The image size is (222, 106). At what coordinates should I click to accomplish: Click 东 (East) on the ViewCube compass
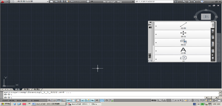(216, 17)
